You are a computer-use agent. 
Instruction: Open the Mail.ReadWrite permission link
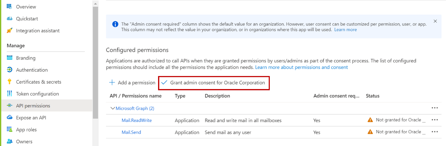tap(137, 120)
